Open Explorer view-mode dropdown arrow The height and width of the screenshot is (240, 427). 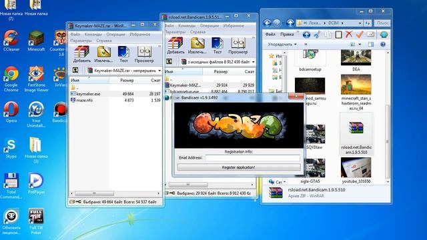point(360,45)
